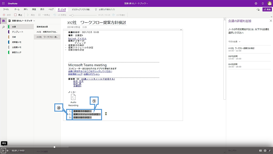
Task: Click the video progress bar handle
Action: click(x=55, y=147)
